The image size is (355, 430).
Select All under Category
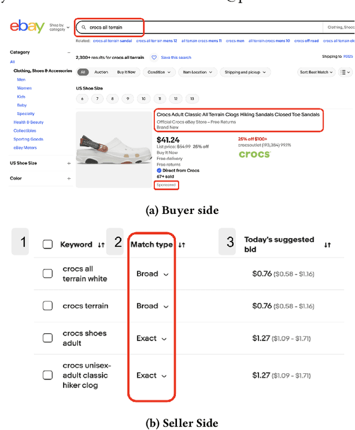click(x=12, y=62)
